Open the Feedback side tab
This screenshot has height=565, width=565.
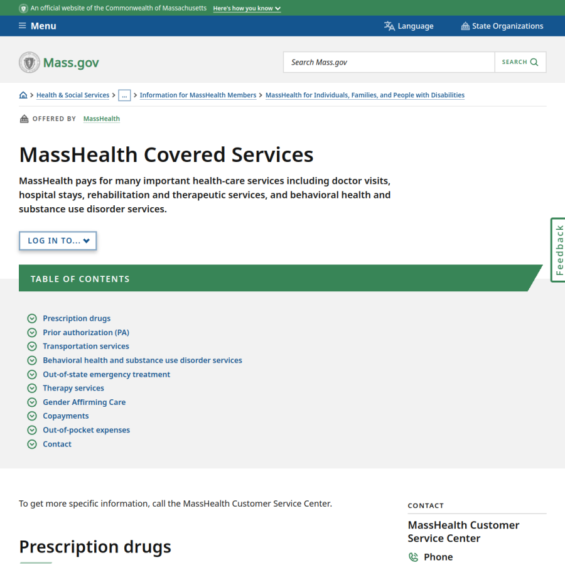pos(558,250)
